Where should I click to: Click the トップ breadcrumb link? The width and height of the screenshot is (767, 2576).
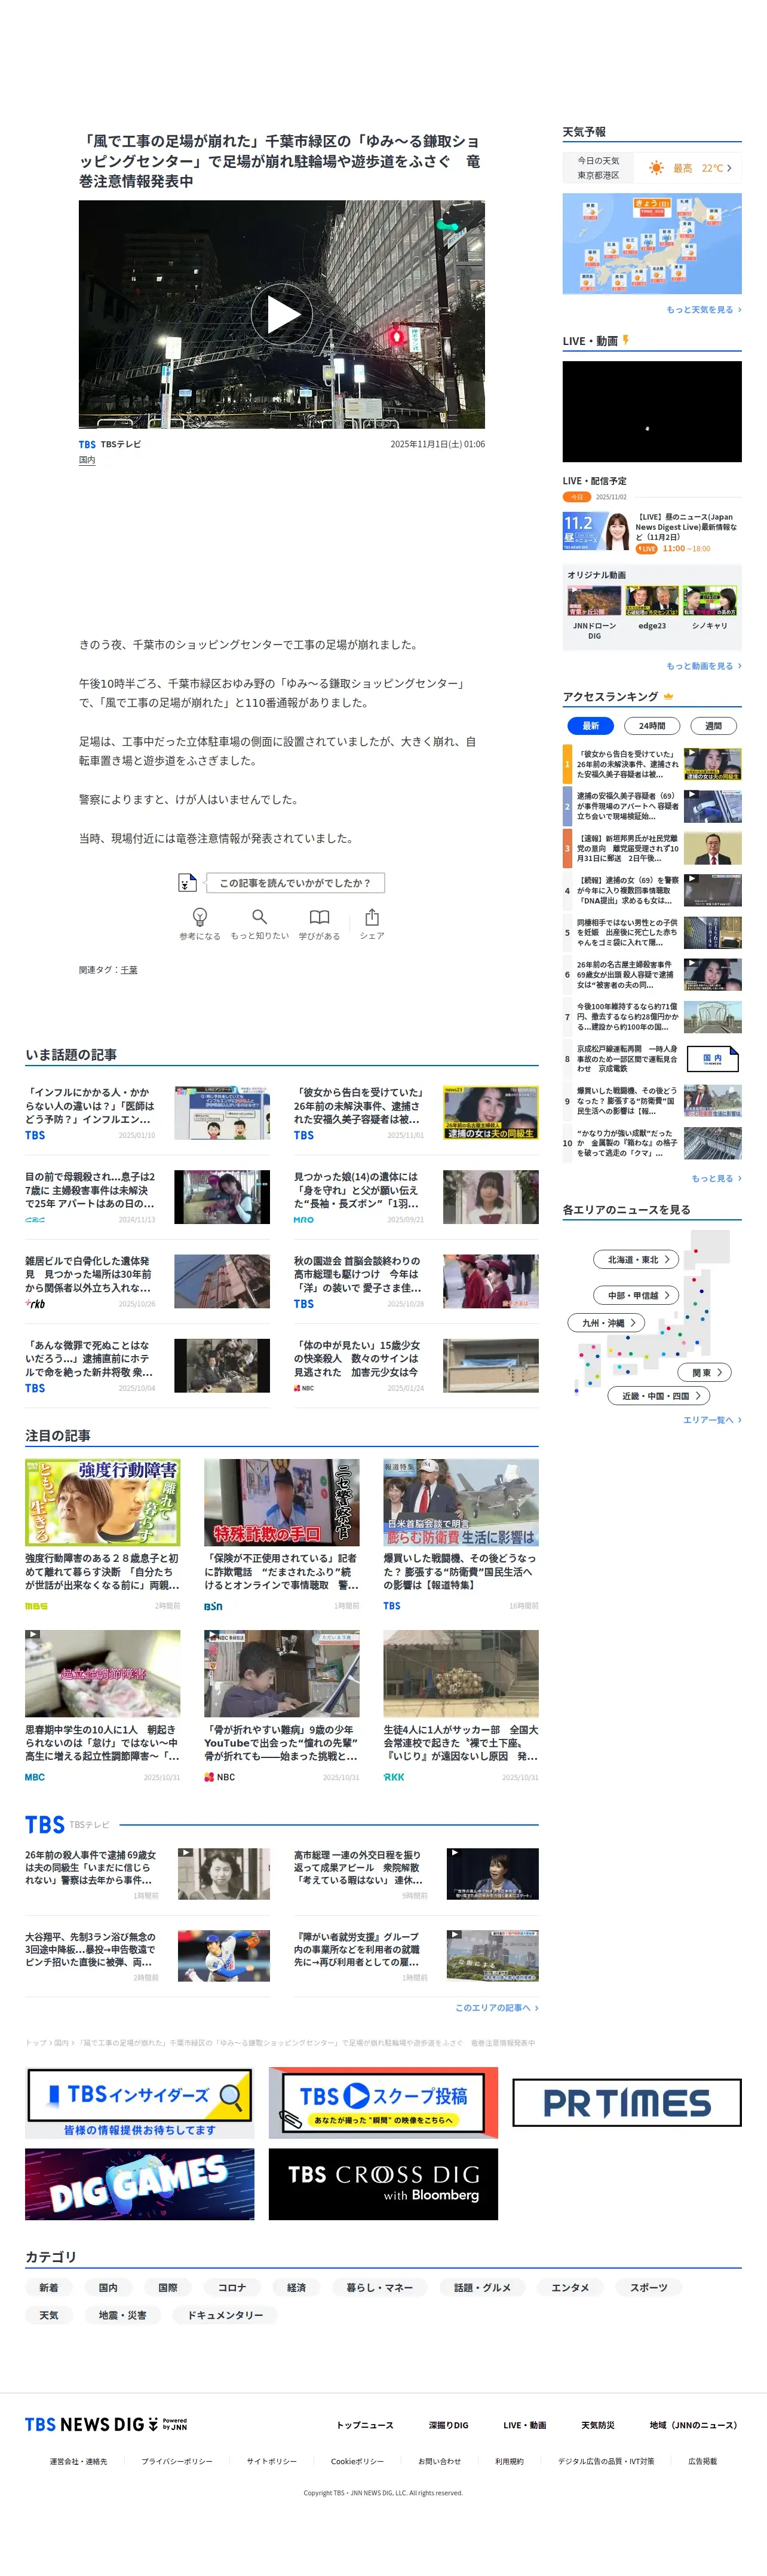point(35,2043)
